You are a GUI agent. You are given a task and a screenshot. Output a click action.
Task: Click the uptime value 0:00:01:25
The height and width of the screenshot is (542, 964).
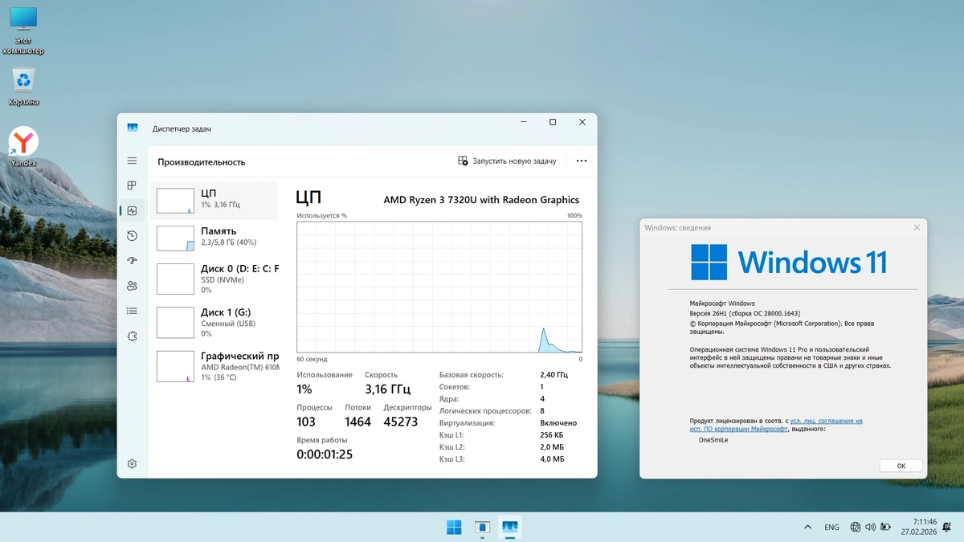pyautogui.click(x=325, y=454)
